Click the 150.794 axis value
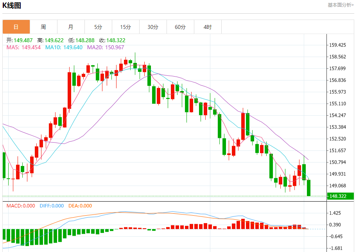 coord(337,162)
